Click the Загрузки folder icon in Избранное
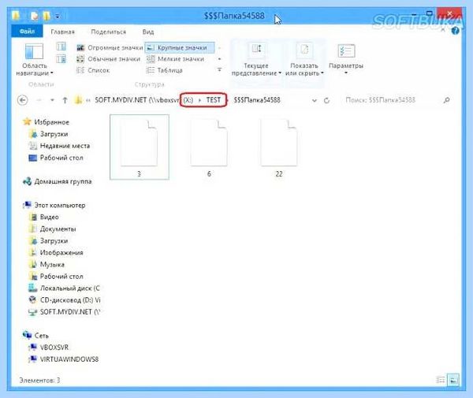 [x=32, y=134]
